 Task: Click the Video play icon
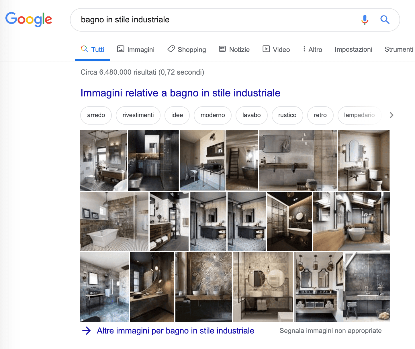(x=266, y=49)
